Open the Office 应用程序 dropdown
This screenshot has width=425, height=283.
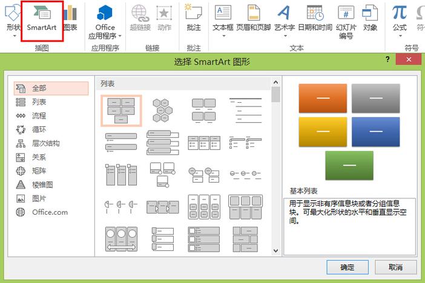pos(105,22)
